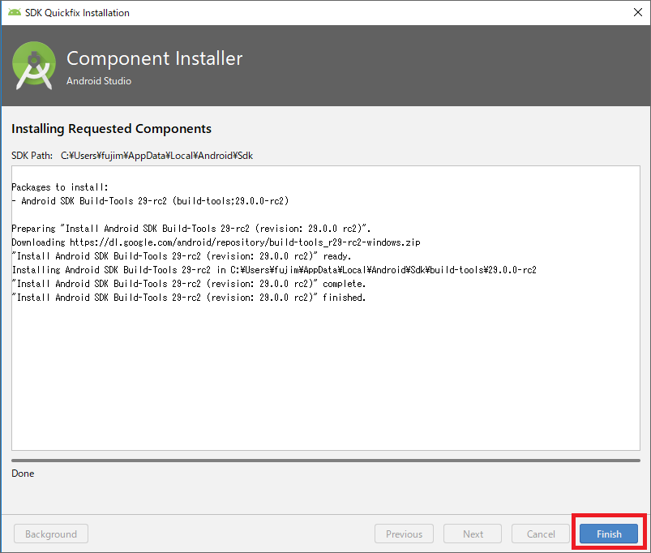Click the 'Downloading https://dl.google.com' log line
This screenshot has height=553, width=651.
216,242
